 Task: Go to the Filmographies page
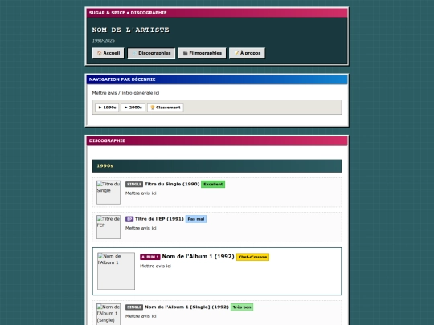[x=202, y=53]
